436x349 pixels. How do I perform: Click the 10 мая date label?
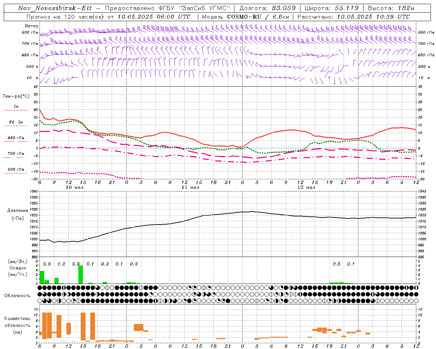click(75, 187)
